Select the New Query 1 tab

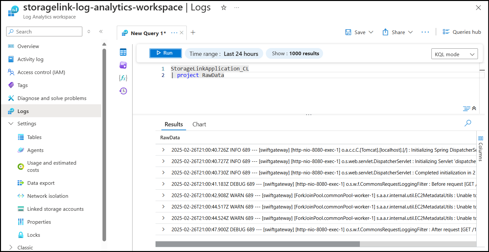pyautogui.click(x=148, y=33)
